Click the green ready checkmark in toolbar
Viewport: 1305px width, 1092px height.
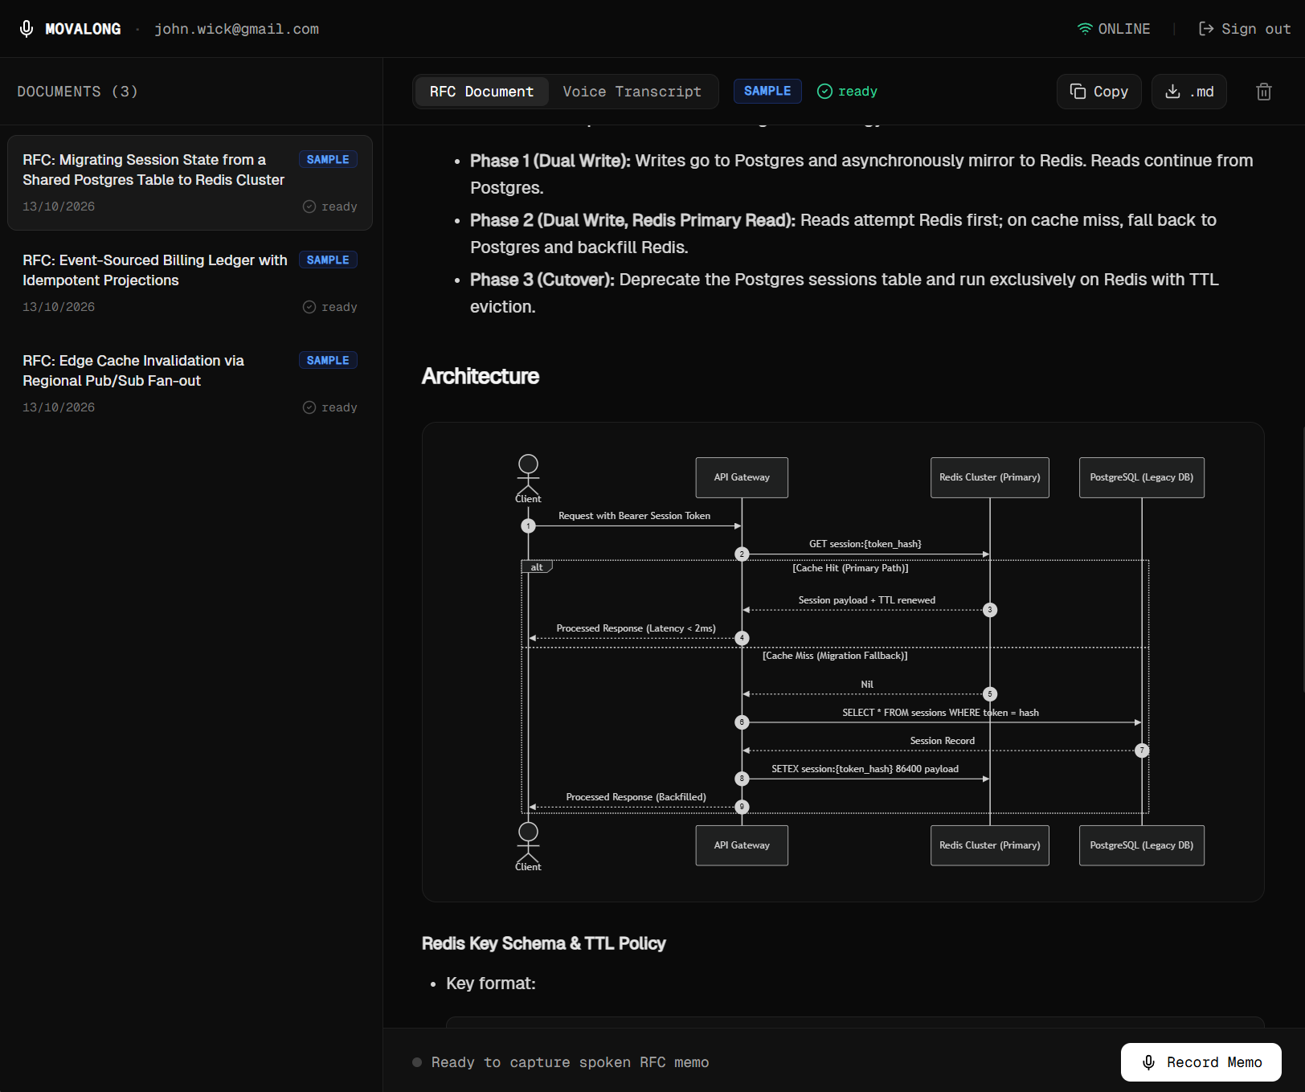coord(824,92)
